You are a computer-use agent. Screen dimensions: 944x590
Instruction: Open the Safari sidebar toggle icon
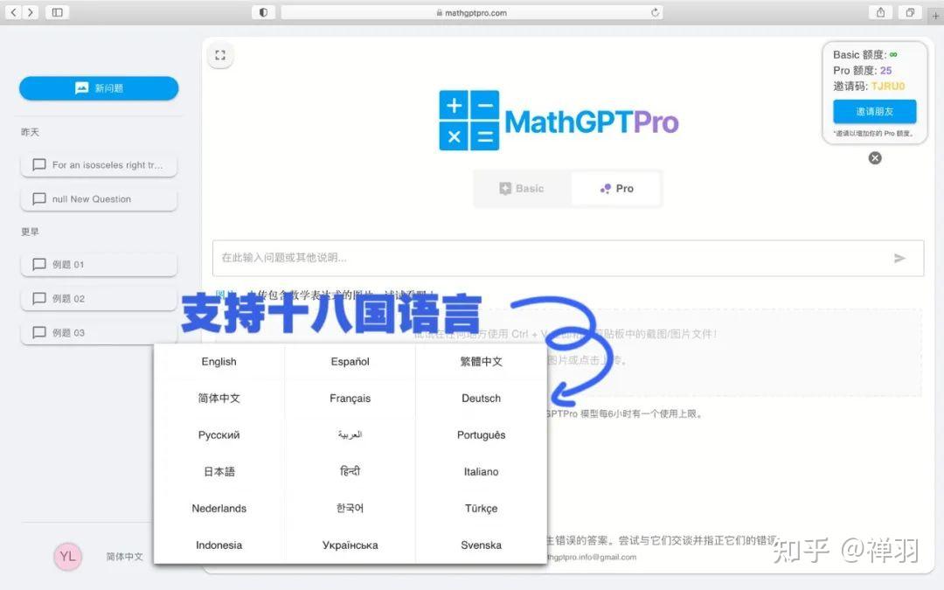tap(57, 12)
